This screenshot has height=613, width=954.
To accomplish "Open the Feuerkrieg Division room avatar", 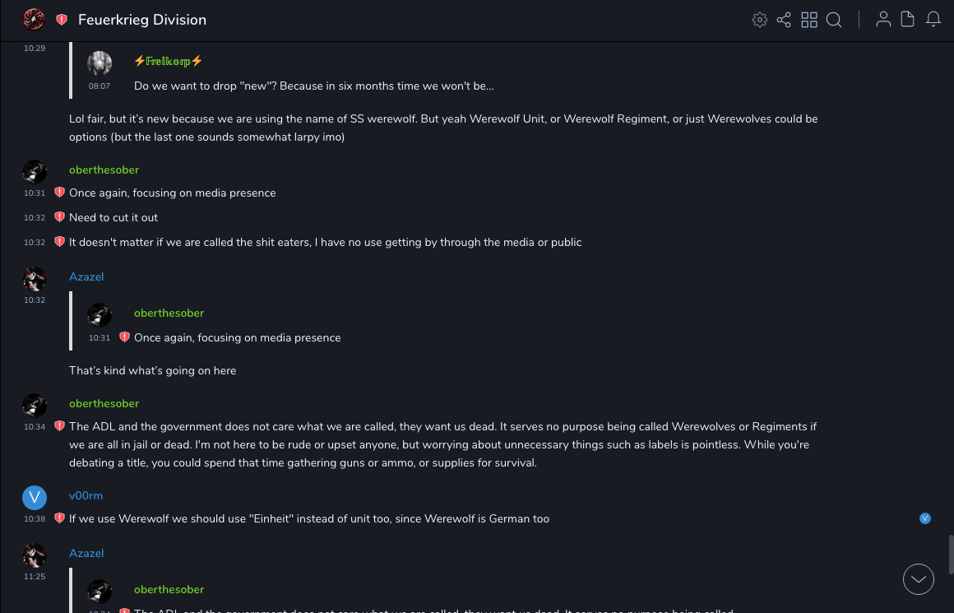I will 34,19.
